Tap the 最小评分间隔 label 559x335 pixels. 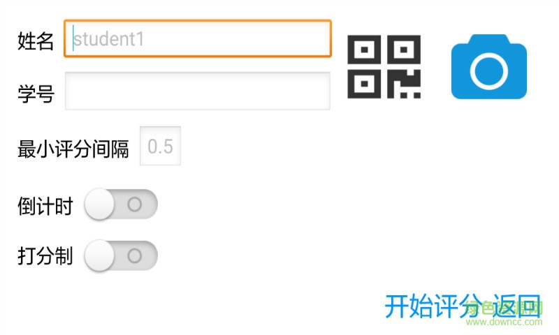(x=73, y=149)
